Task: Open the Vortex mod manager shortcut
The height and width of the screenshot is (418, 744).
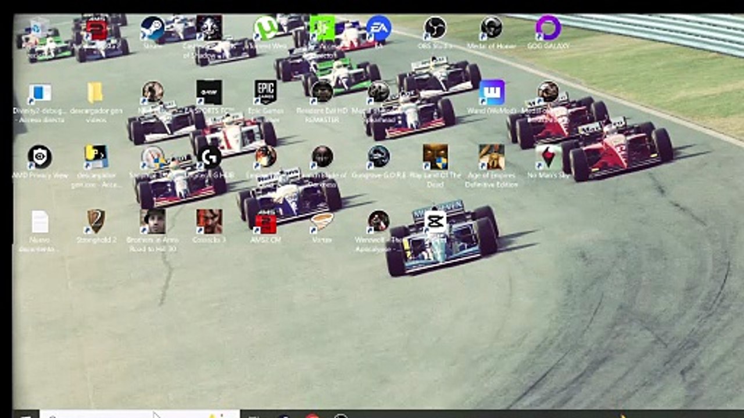Action: [321, 221]
